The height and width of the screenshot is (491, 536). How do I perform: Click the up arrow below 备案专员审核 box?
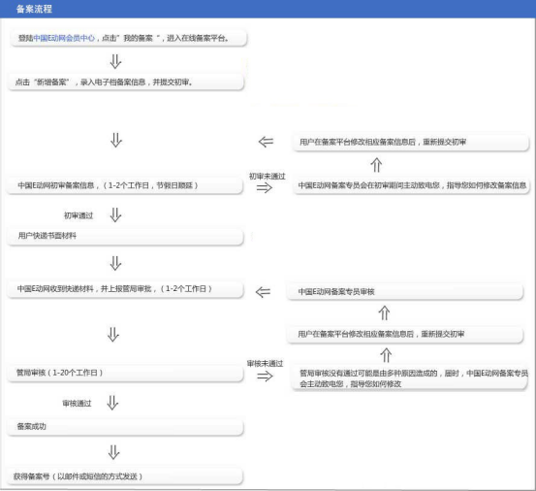[x=384, y=312]
